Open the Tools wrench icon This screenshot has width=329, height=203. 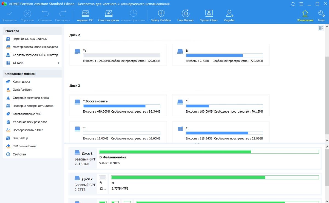coord(321,14)
